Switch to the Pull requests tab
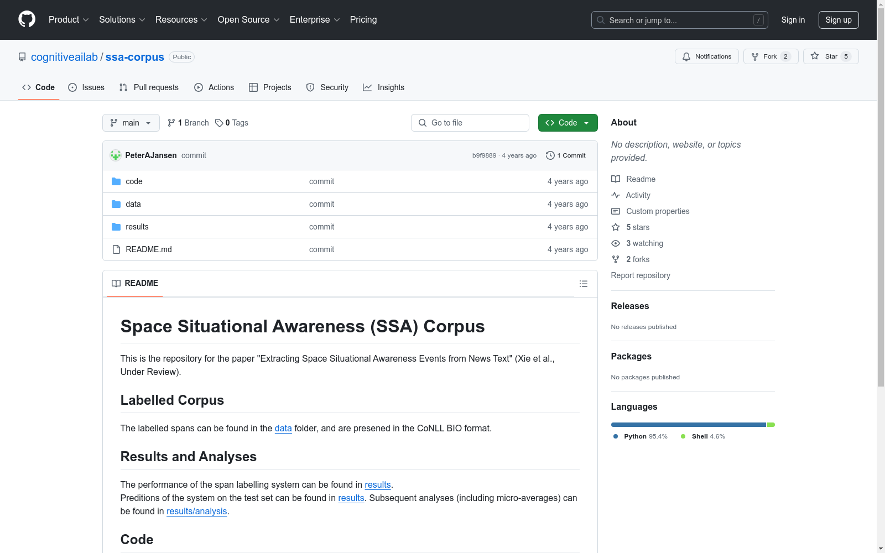The image size is (885, 553). click(149, 87)
